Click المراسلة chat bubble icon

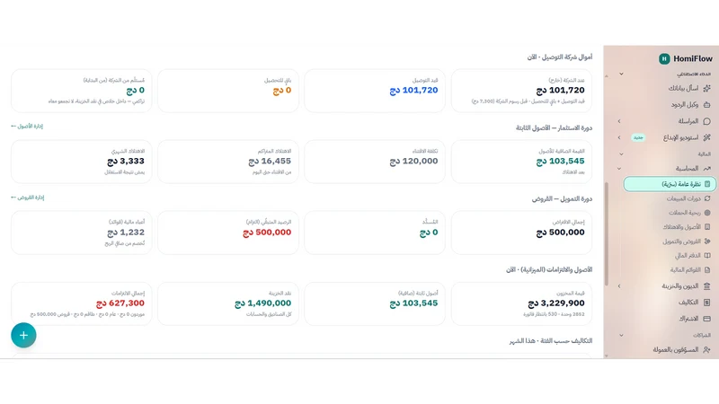707,121
